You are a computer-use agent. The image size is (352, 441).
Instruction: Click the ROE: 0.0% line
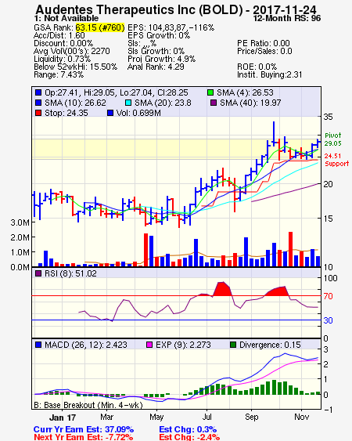click(257, 67)
